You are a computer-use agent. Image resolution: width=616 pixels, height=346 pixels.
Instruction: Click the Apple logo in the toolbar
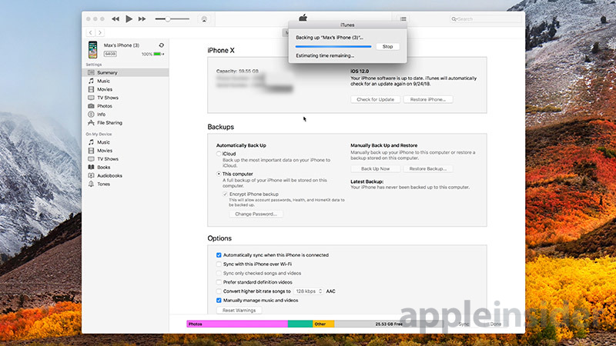tap(303, 18)
